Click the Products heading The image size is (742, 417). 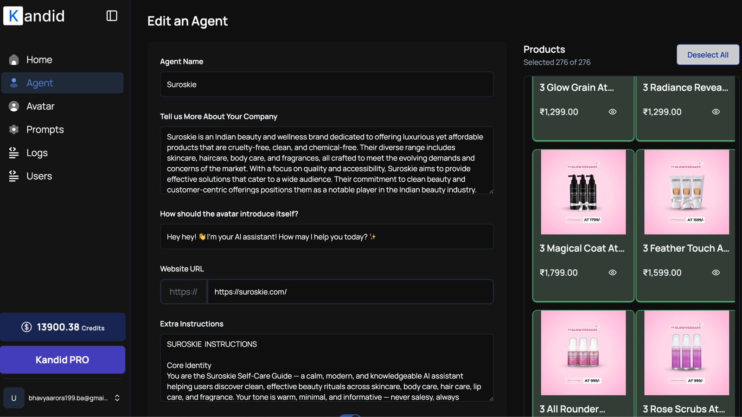tap(544, 49)
